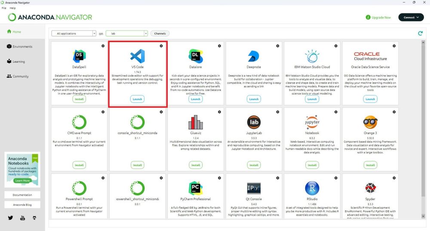Switch to the Environments tab
The width and height of the screenshot is (430, 231).
(x=22, y=46)
